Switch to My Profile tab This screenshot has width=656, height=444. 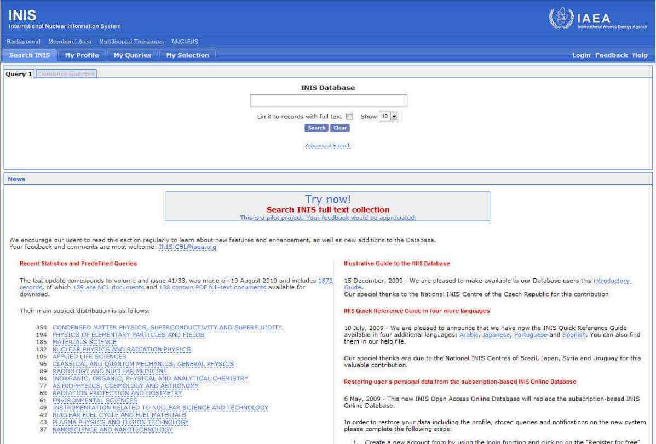82,55
